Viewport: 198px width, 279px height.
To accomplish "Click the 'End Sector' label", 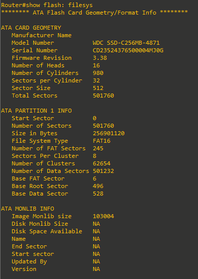I will click(x=29, y=246).
